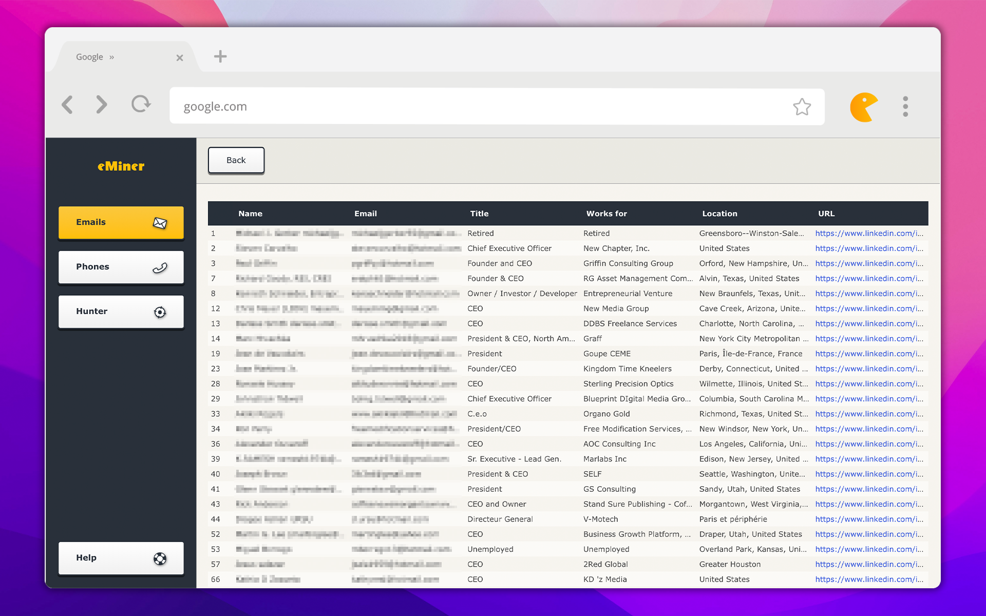The width and height of the screenshot is (986, 616).
Task: Click the forward navigation arrow
Action: pos(102,105)
